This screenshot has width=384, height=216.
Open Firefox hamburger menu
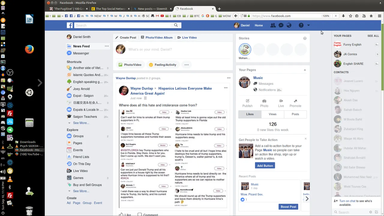click(x=379, y=16)
